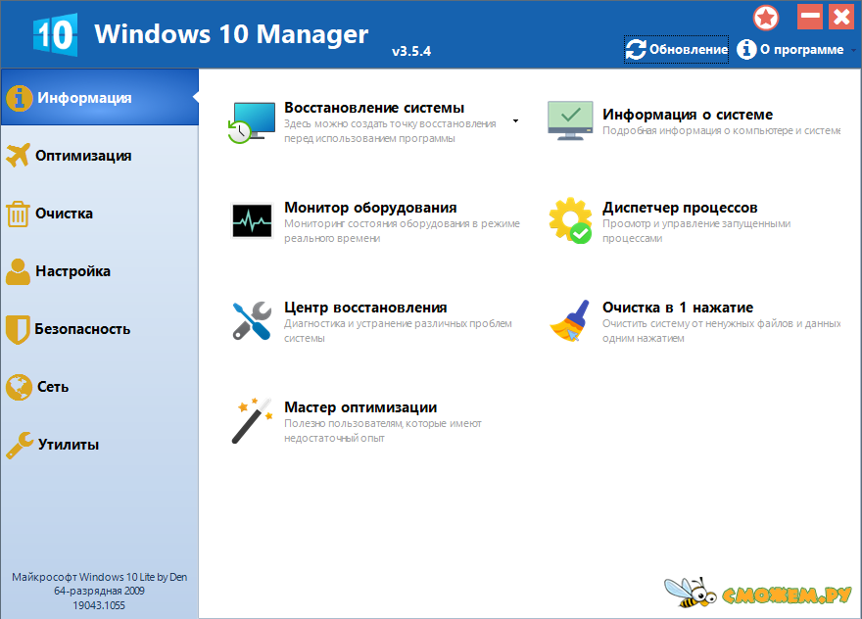Close the Windows 10 Manager window
862x619 pixels.
[x=841, y=17]
